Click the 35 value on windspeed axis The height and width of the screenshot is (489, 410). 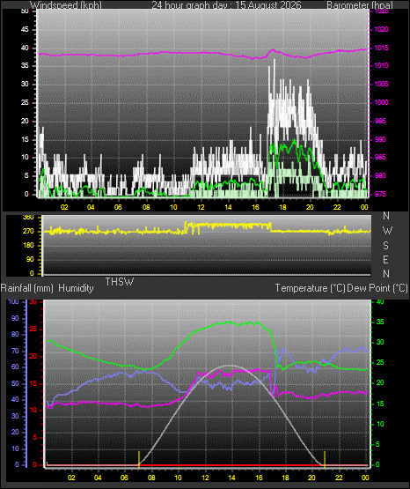pyautogui.click(x=25, y=65)
